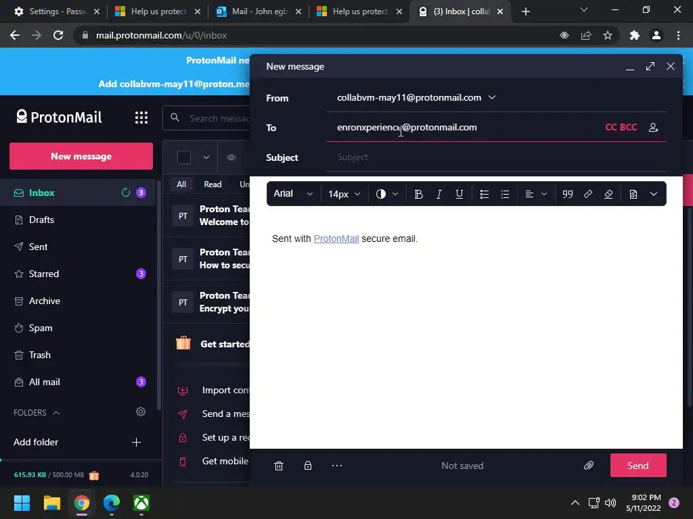
Task: Open folder settings gear icon
Action: pyautogui.click(x=141, y=412)
